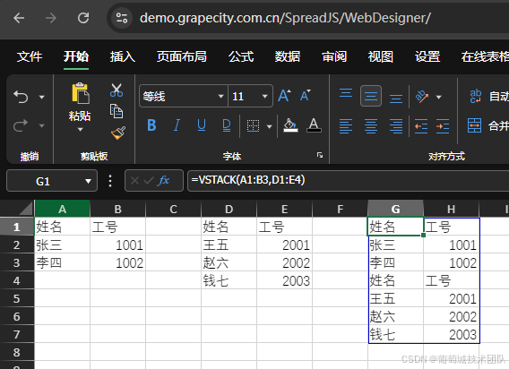
Task: Click the Increase indent icon
Action: [443, 126]
